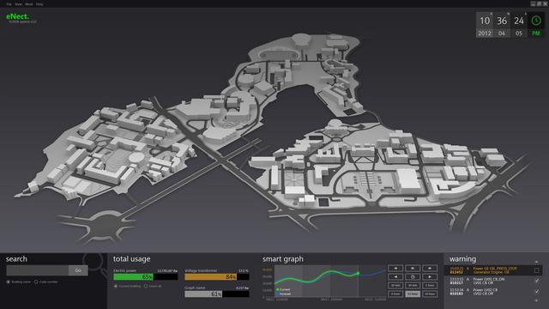
Task: Step the graph backward with left arrow
Action: click(x=395, y=276)
